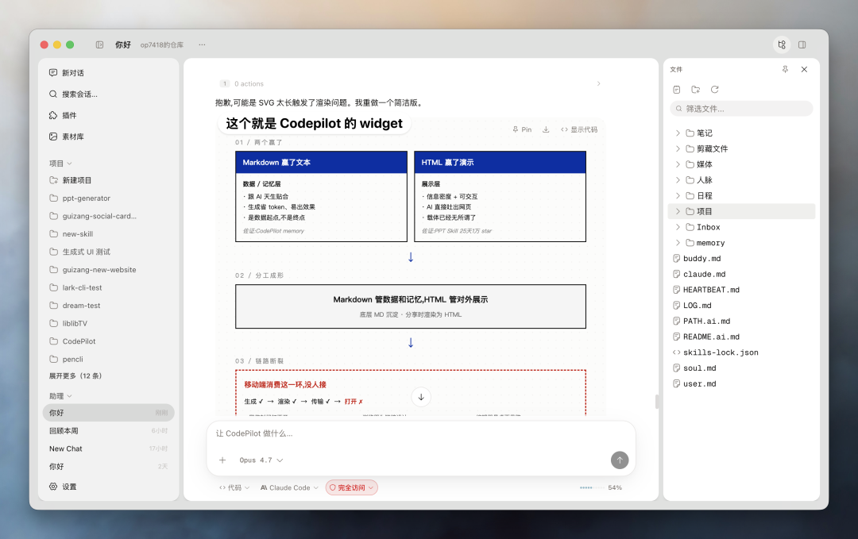
Task: Download the widget with the download icon
Action: 546,129
